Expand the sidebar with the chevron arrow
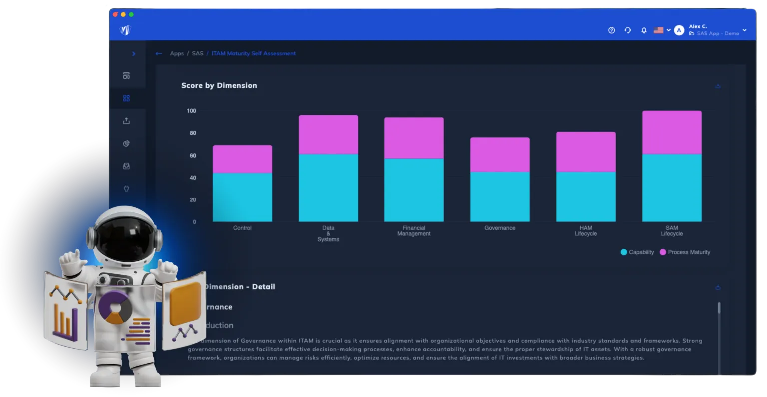767x397 pixels. [x=133, y=54]
